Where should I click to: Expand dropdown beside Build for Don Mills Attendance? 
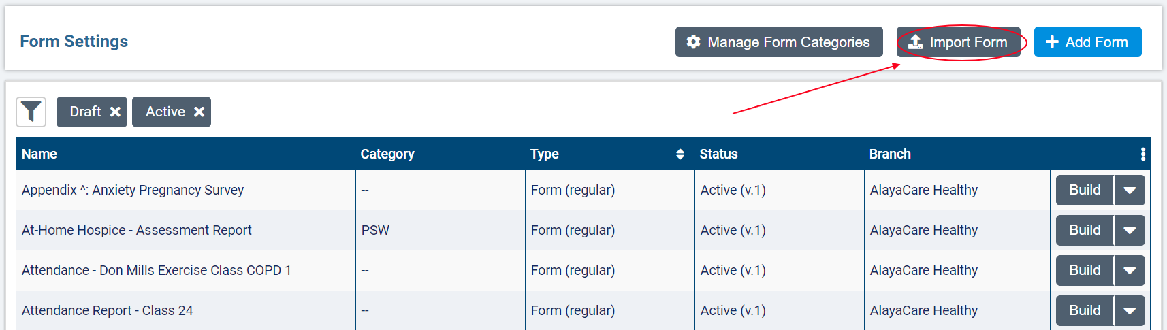1130,271
